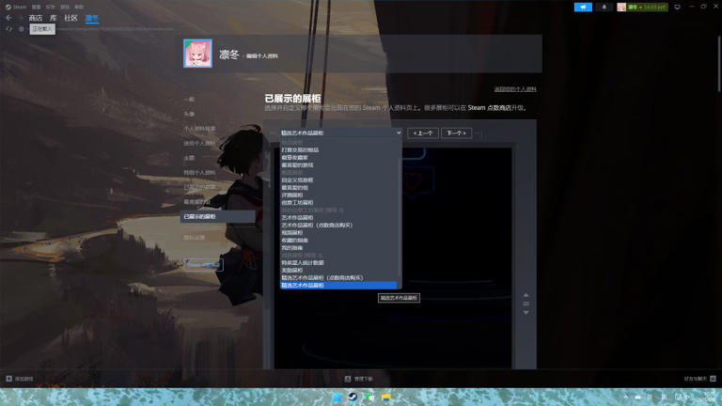Open 管理下载 in the bottom bar
The image size is (722, 406).
(359, 379)
